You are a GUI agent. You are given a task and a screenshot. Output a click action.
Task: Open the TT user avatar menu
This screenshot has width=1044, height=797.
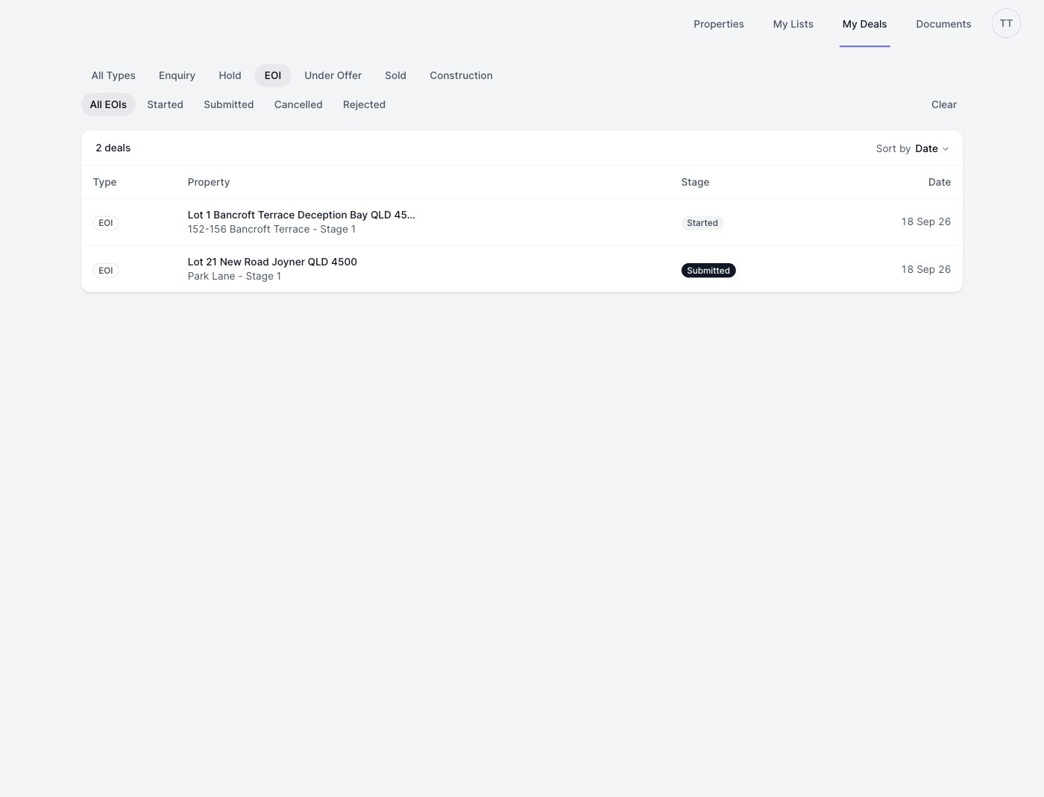[x=1006, y=23]
